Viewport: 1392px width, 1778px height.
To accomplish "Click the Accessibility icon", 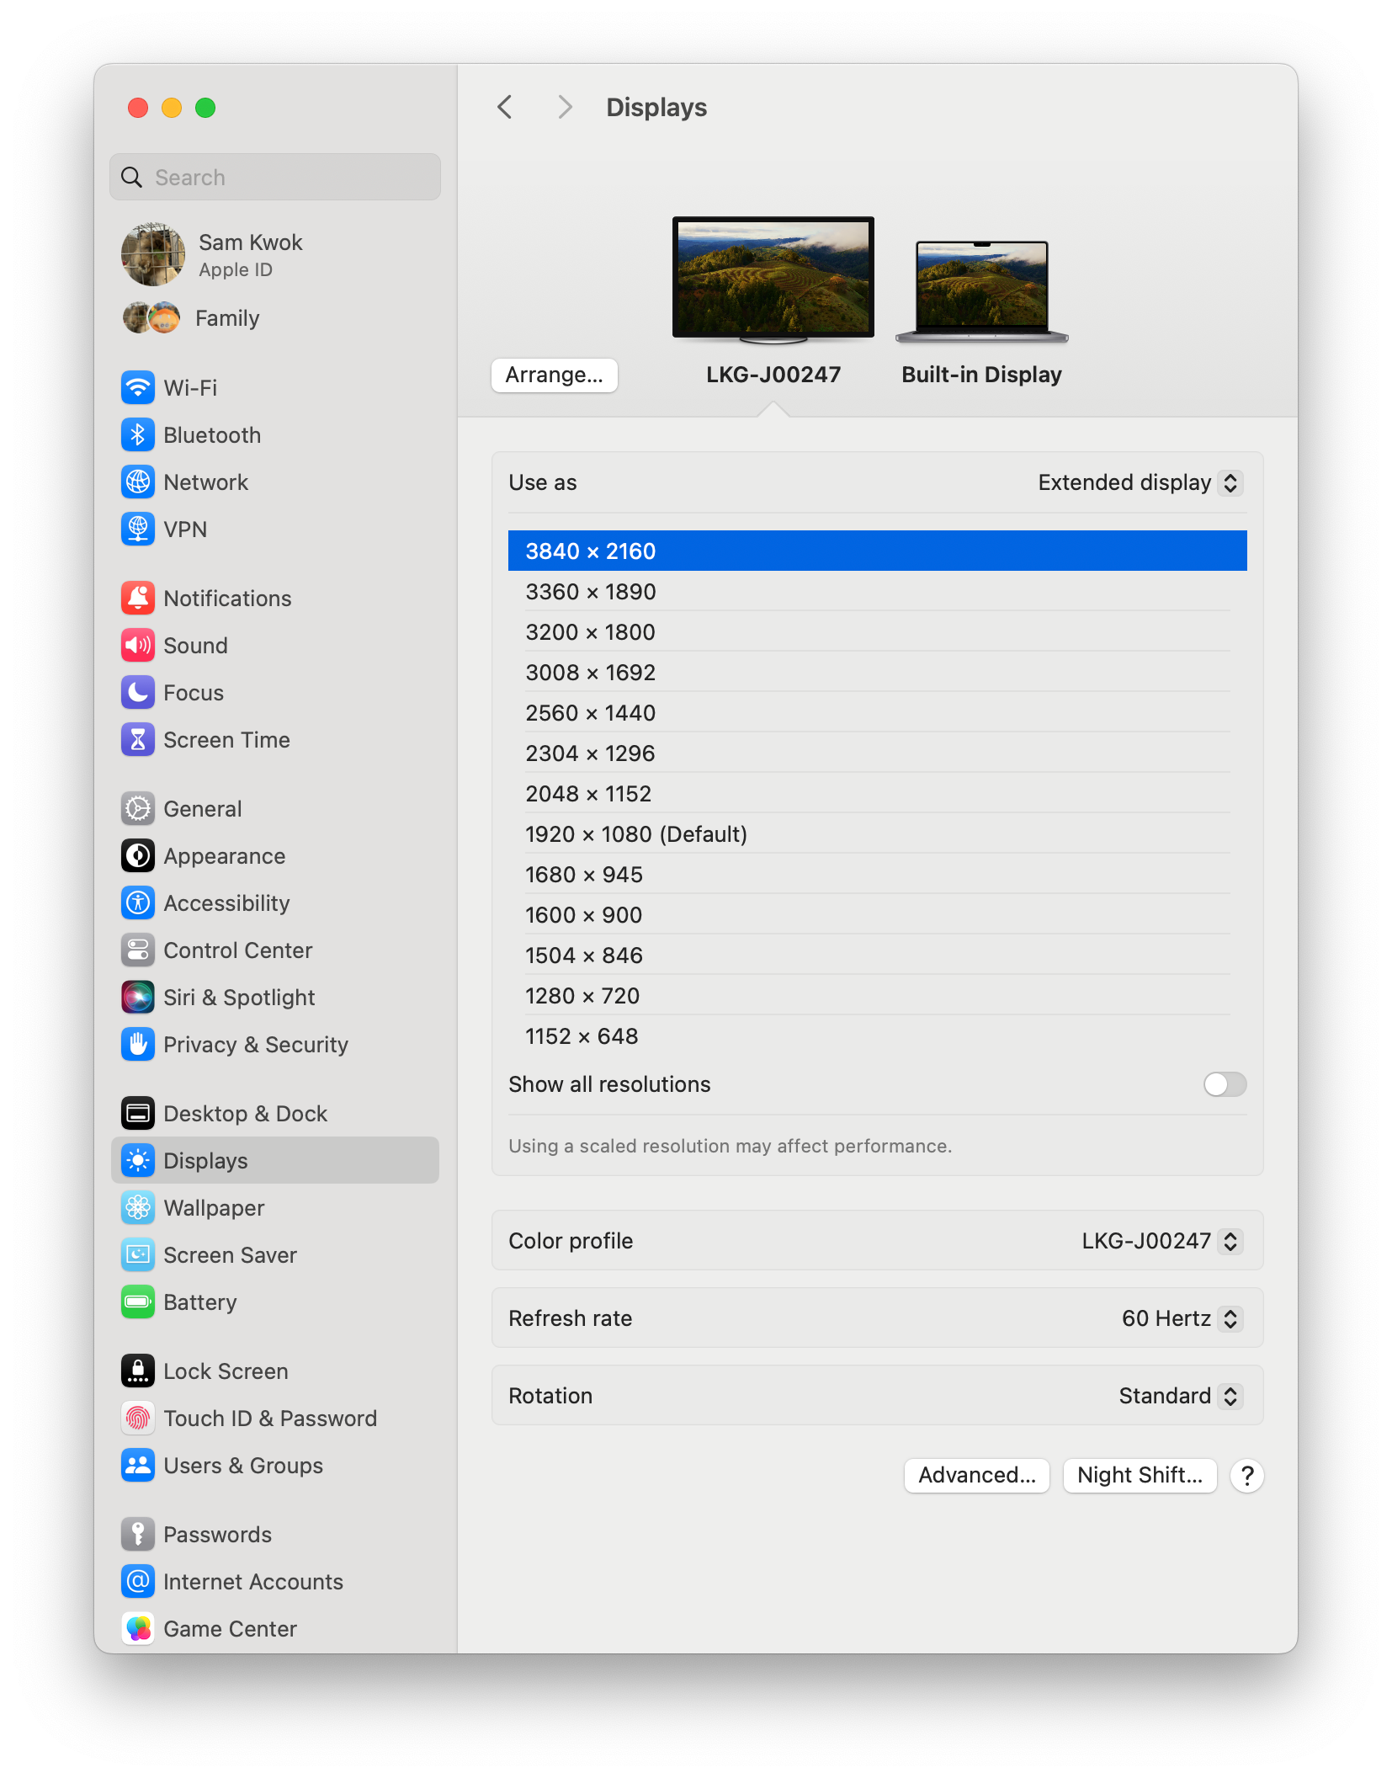I will 138,903.
